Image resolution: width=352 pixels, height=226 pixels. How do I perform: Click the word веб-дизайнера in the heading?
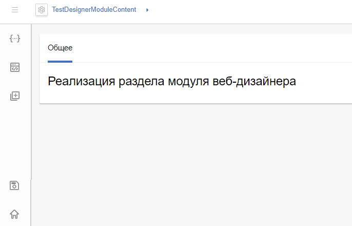click(x=255, y=81)
